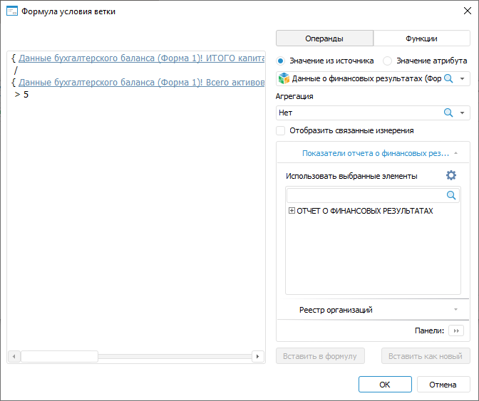The image size is (479, 401).
Task: Open the Агрегация dropdown arrow
Action: point(463,113)
